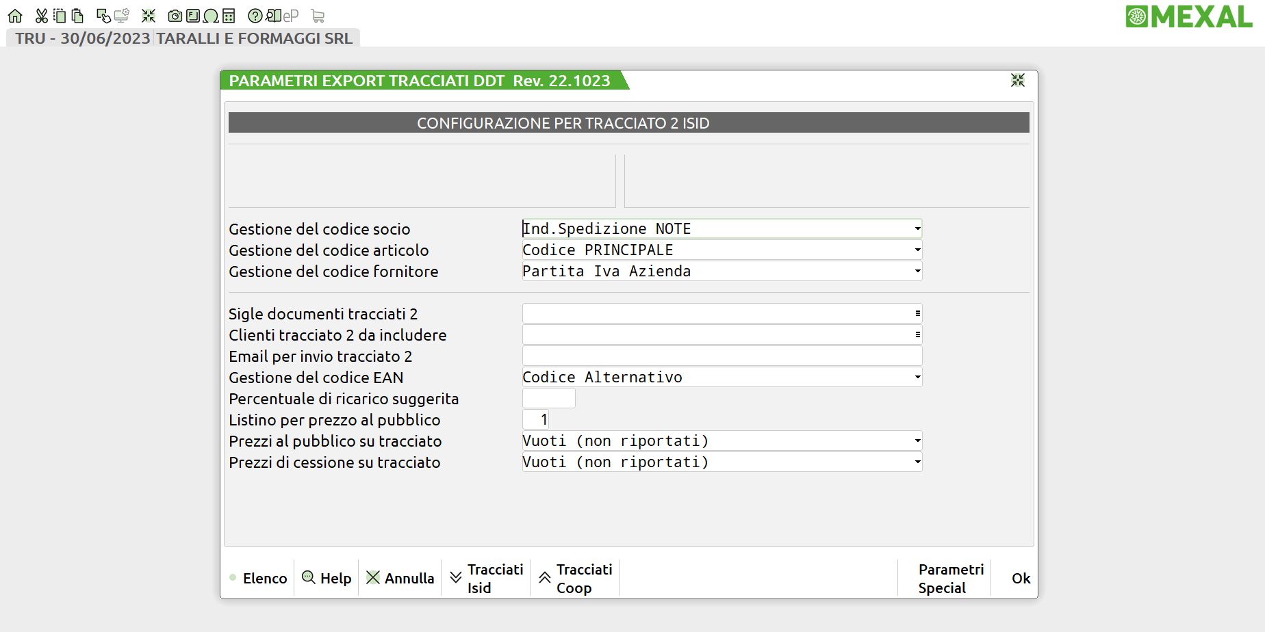
Task: Expand the Gestione del codice socio dropdown
Action: tap(917, 228)
